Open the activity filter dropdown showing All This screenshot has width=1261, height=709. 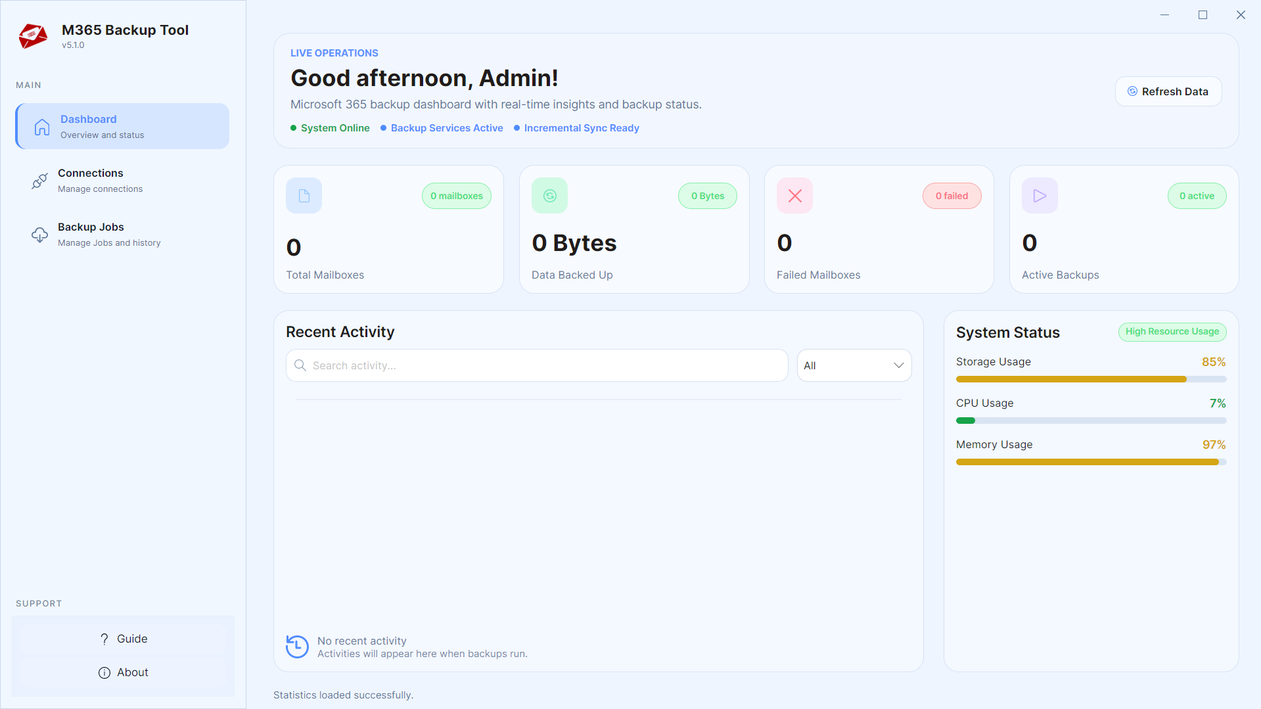pyautogui.click(x=854, y=365)
